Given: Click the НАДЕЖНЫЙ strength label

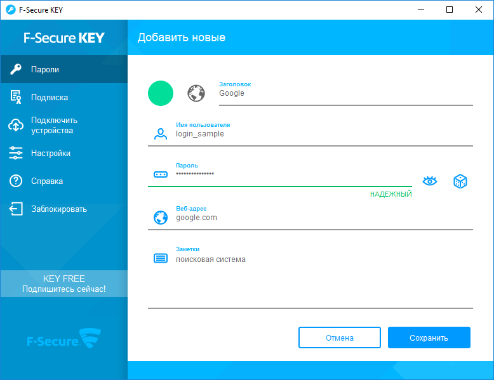Looking at the screenshot, I should click(391, 194).
